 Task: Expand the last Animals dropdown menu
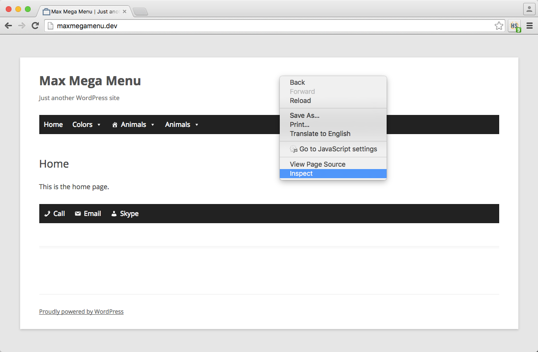[182, 125]
